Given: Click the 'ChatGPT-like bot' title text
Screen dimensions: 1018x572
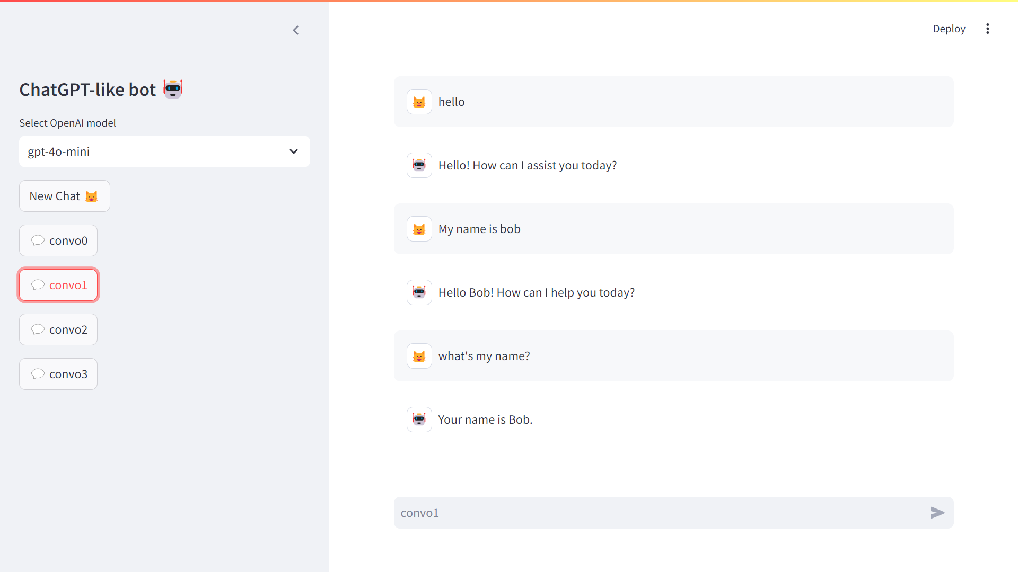Looking at the screenshot, I should (87, 90).
